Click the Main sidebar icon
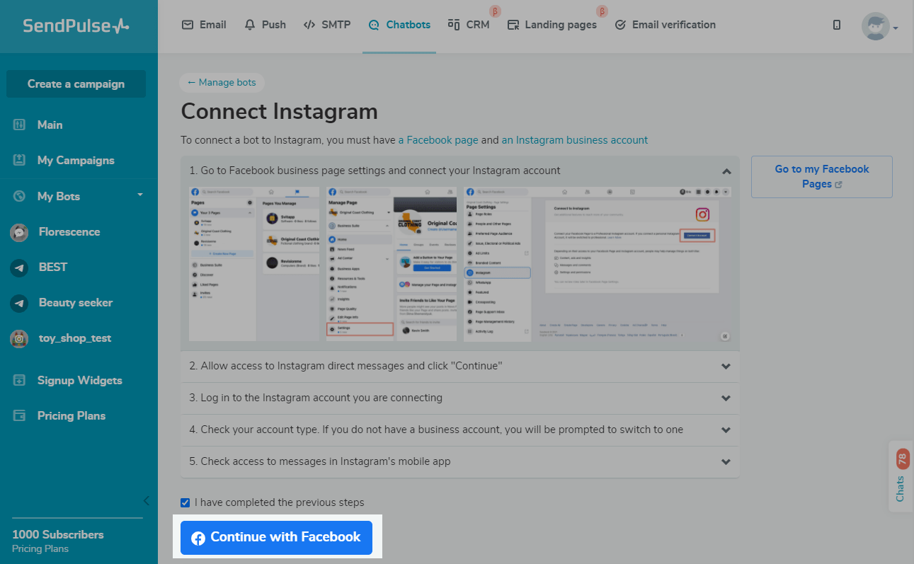The height and width of the screenshot is (564, 914). (x=20, y=125)
